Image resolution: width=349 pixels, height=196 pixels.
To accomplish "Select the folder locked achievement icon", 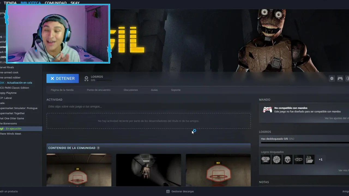I will (x=310, y=160).
